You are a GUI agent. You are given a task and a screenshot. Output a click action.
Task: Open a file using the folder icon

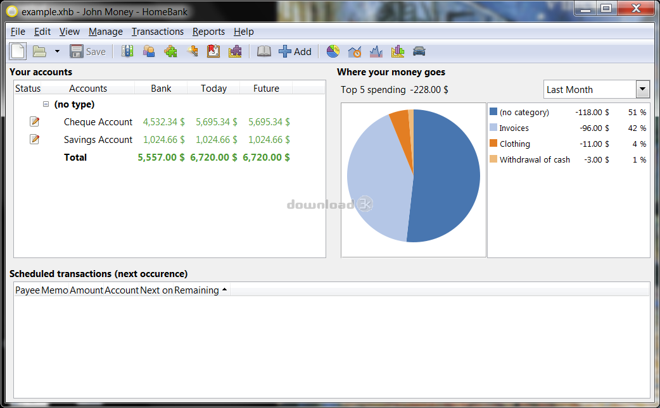pyautogui.click(x=39, y=51)
